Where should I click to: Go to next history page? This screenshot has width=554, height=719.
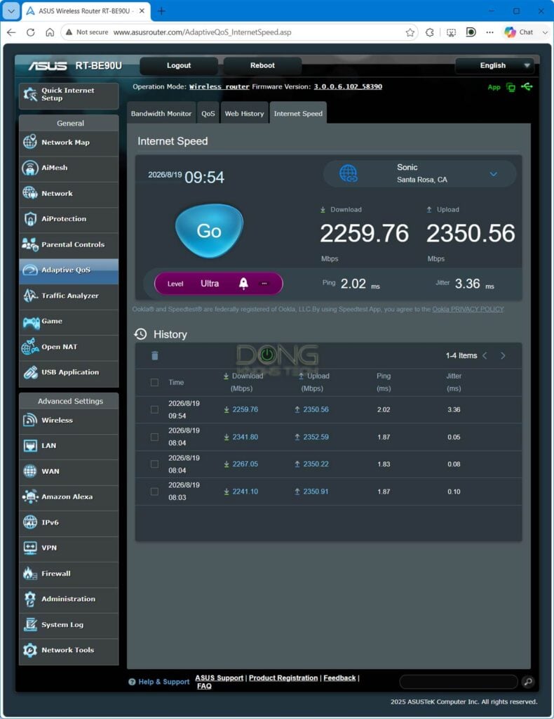coord(503,356)
